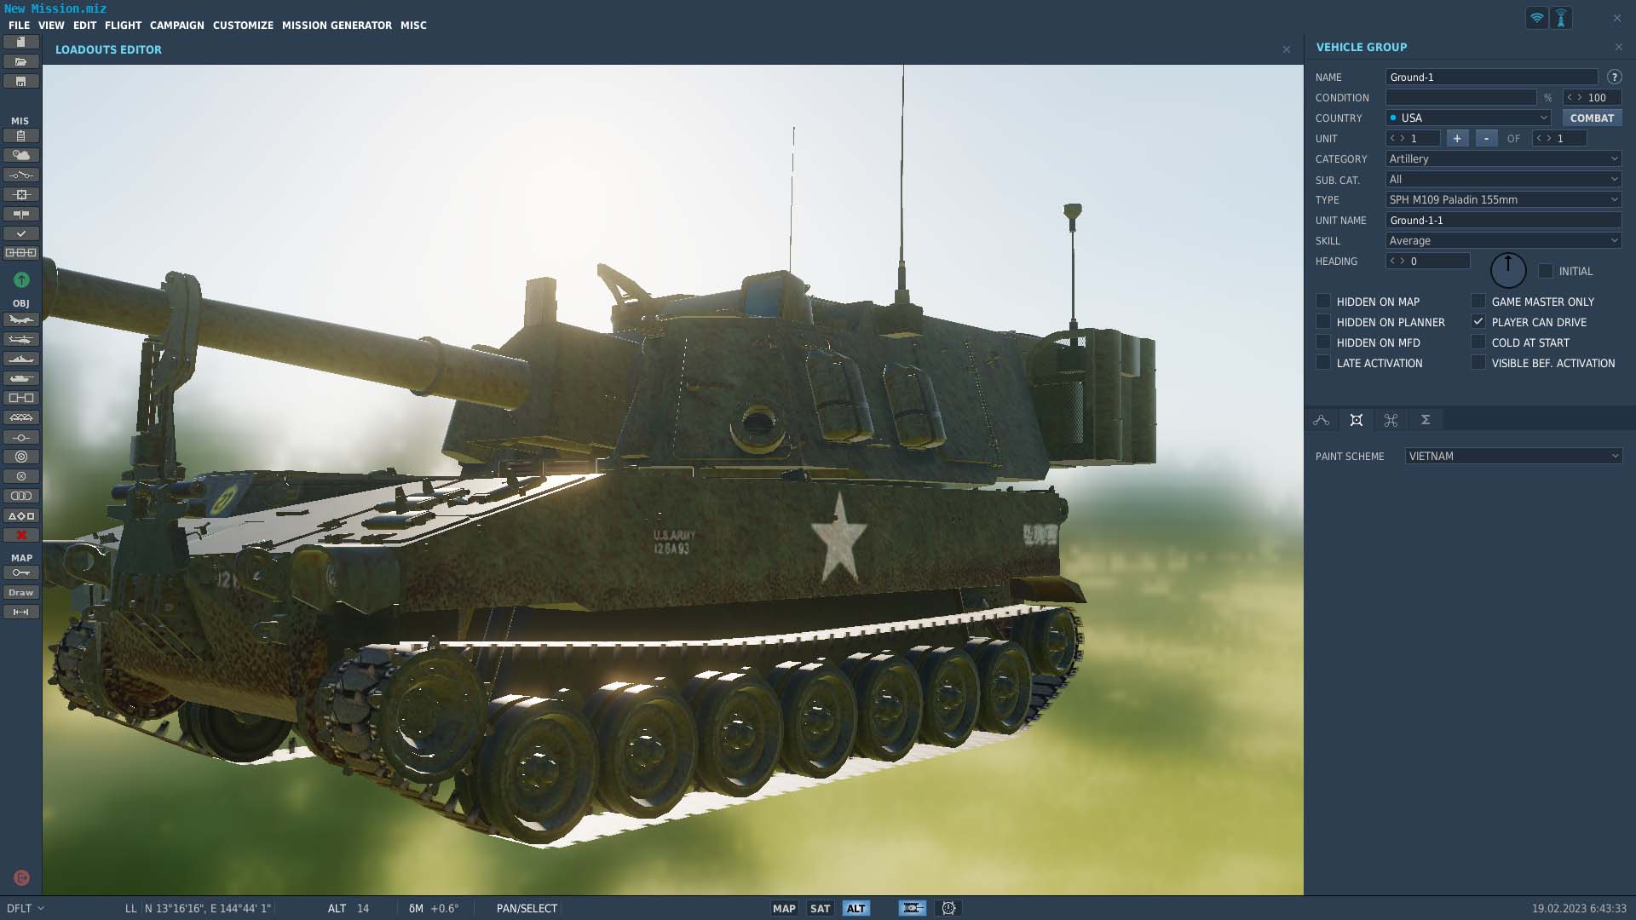Open the weather settings icon

click(20, 155)
